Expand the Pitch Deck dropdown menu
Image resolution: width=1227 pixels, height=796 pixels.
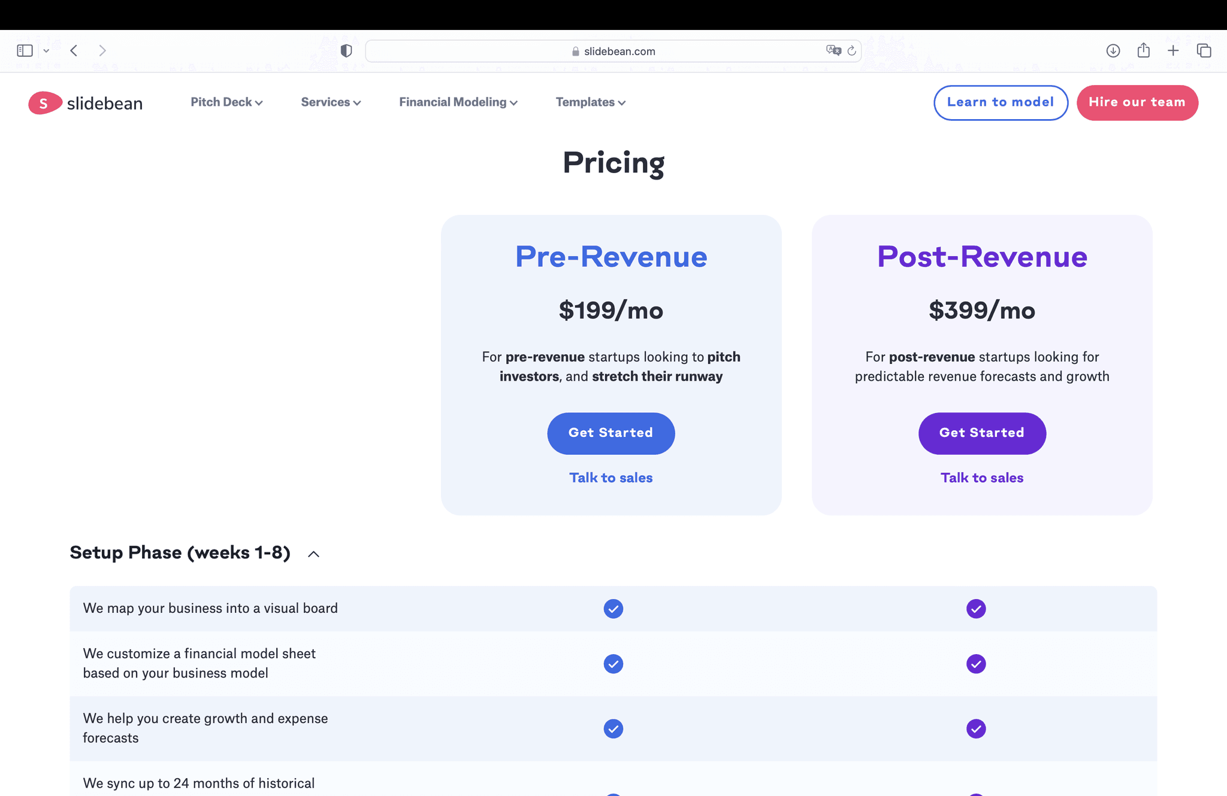tap(226, 102)
